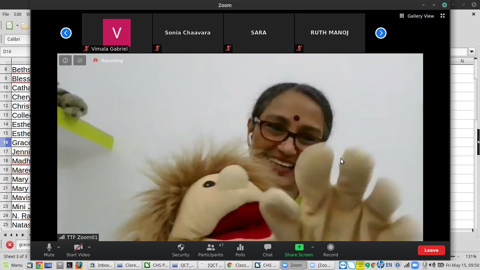Click the open folder icon in Calc
Image resolution: width=480 pixels, height=270 pixels.
pos(25,26)
